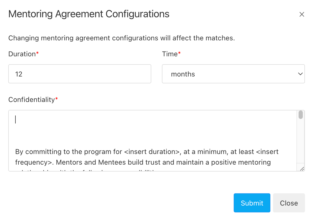Screen dimensions: 310x214
Task: Click the Time field label
Action: coord(169,54)
